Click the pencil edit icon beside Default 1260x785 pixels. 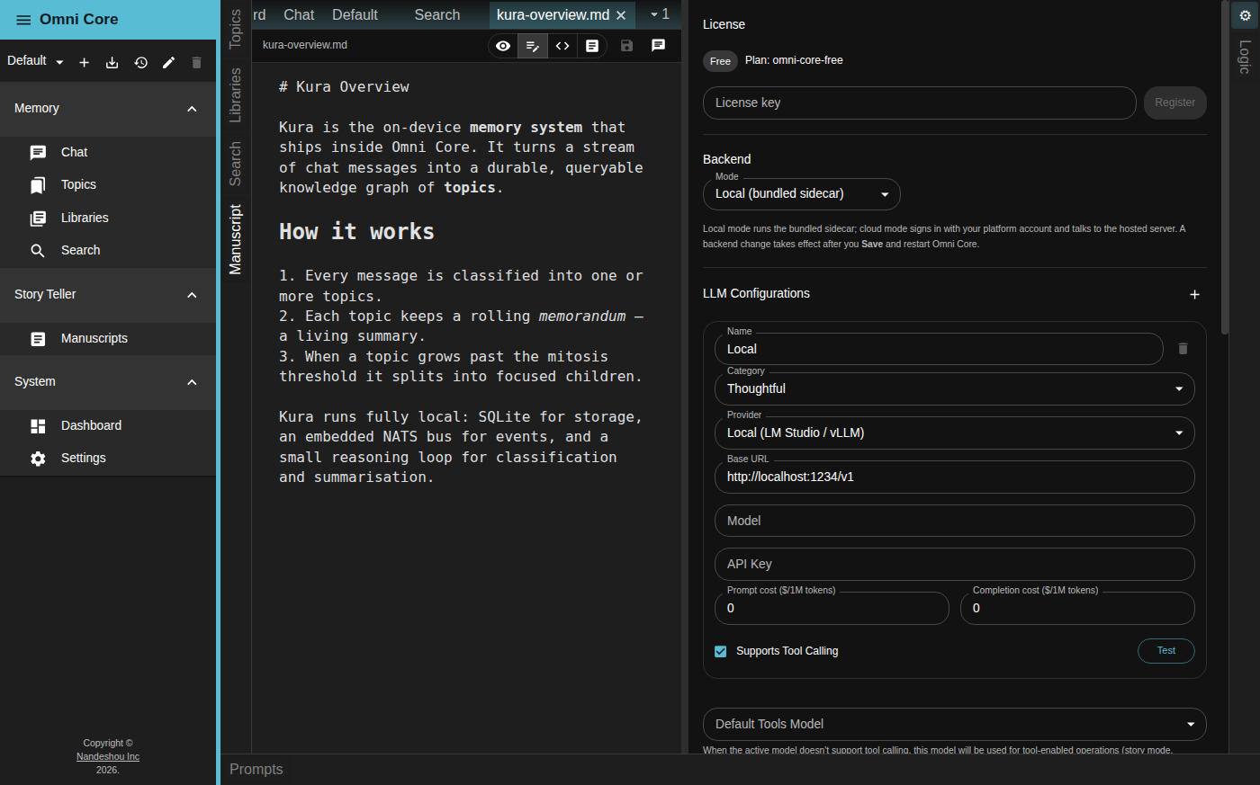(168, 62)
